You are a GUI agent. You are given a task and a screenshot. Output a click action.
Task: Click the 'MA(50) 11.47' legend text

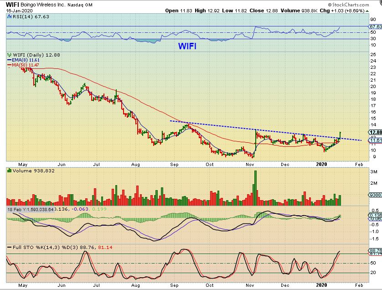pos(26,65)
